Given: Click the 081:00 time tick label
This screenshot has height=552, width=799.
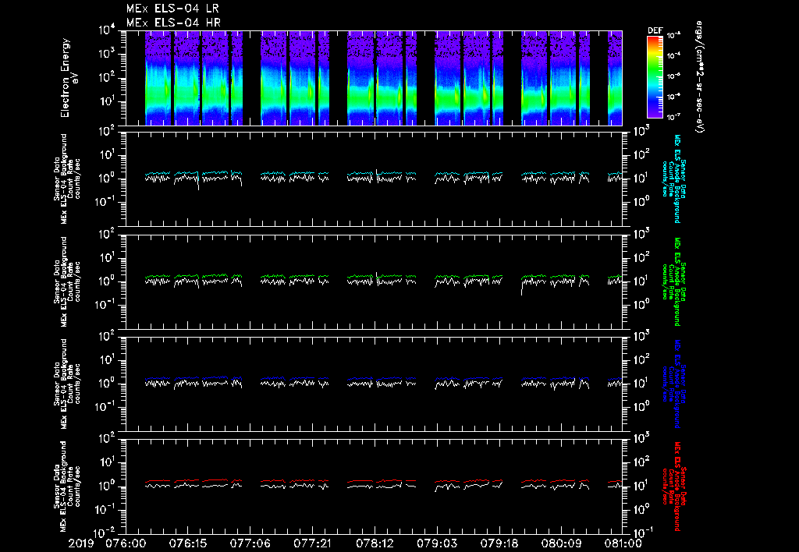Looking at the screenshot, I should [x=622, y=543].
